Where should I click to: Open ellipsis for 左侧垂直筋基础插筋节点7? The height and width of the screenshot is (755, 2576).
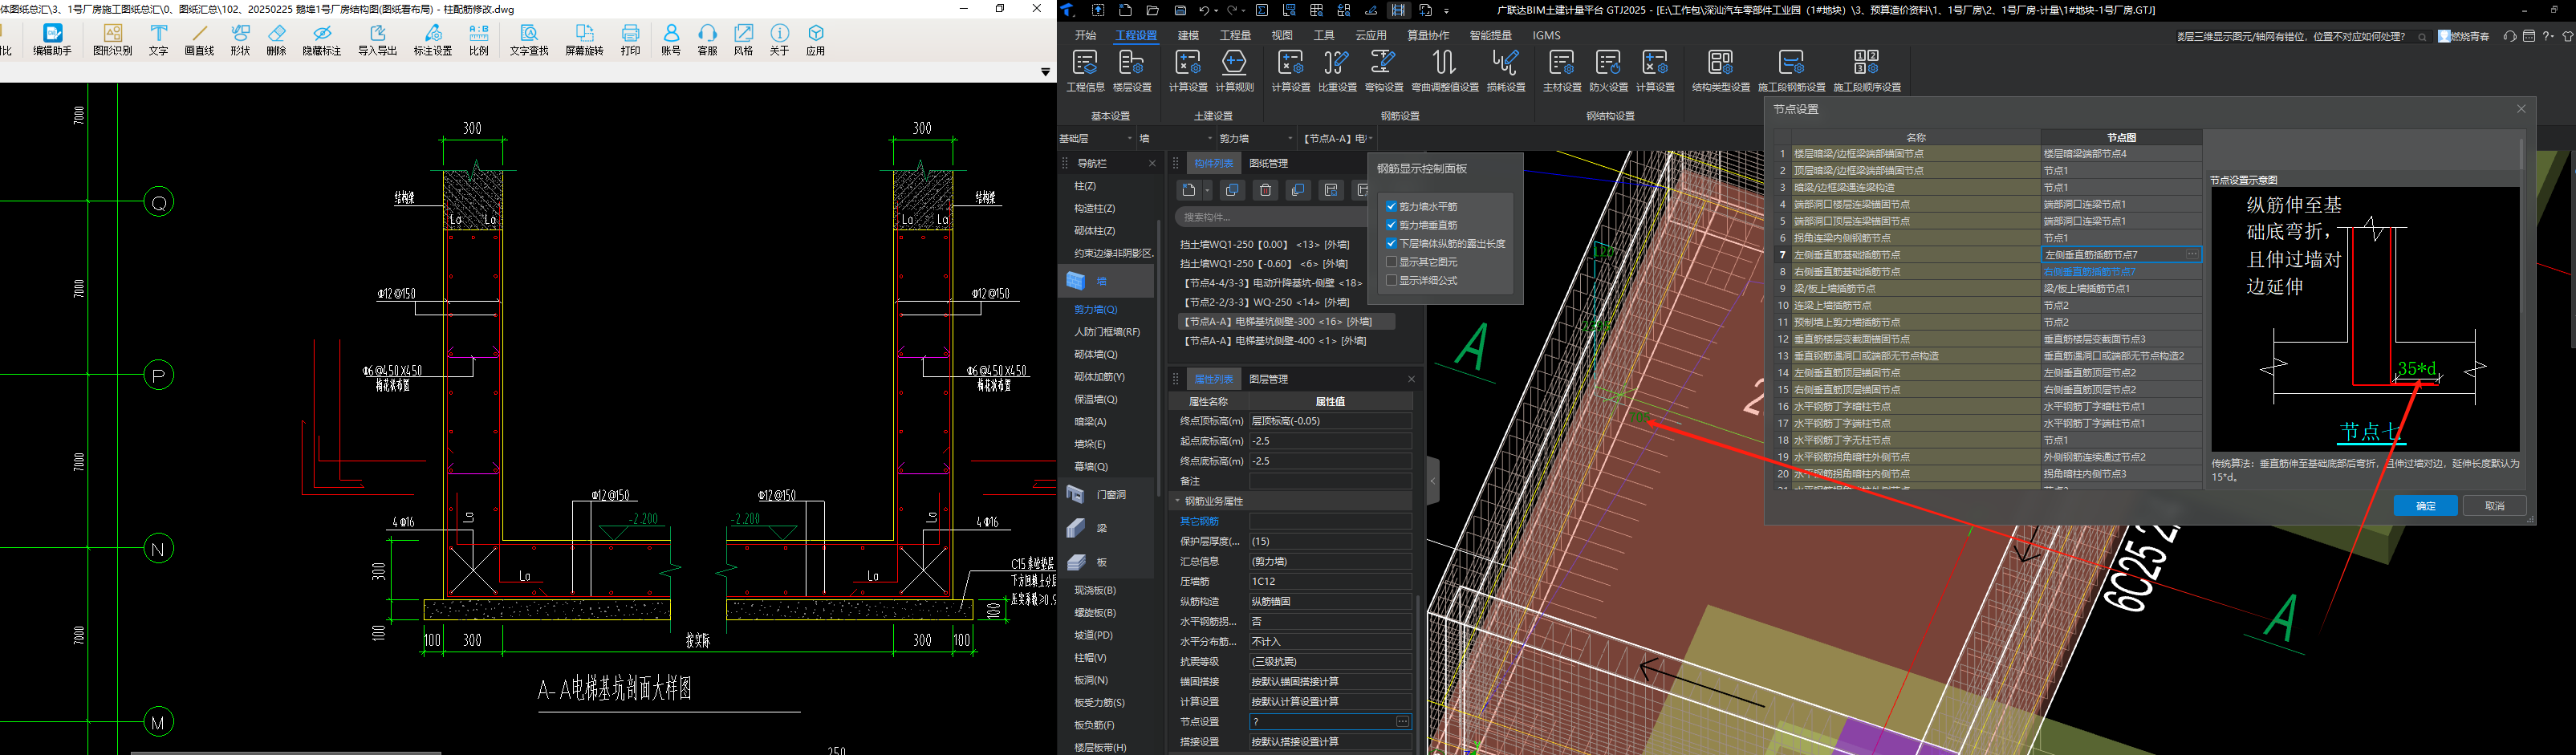click(x=2191, y=254)
